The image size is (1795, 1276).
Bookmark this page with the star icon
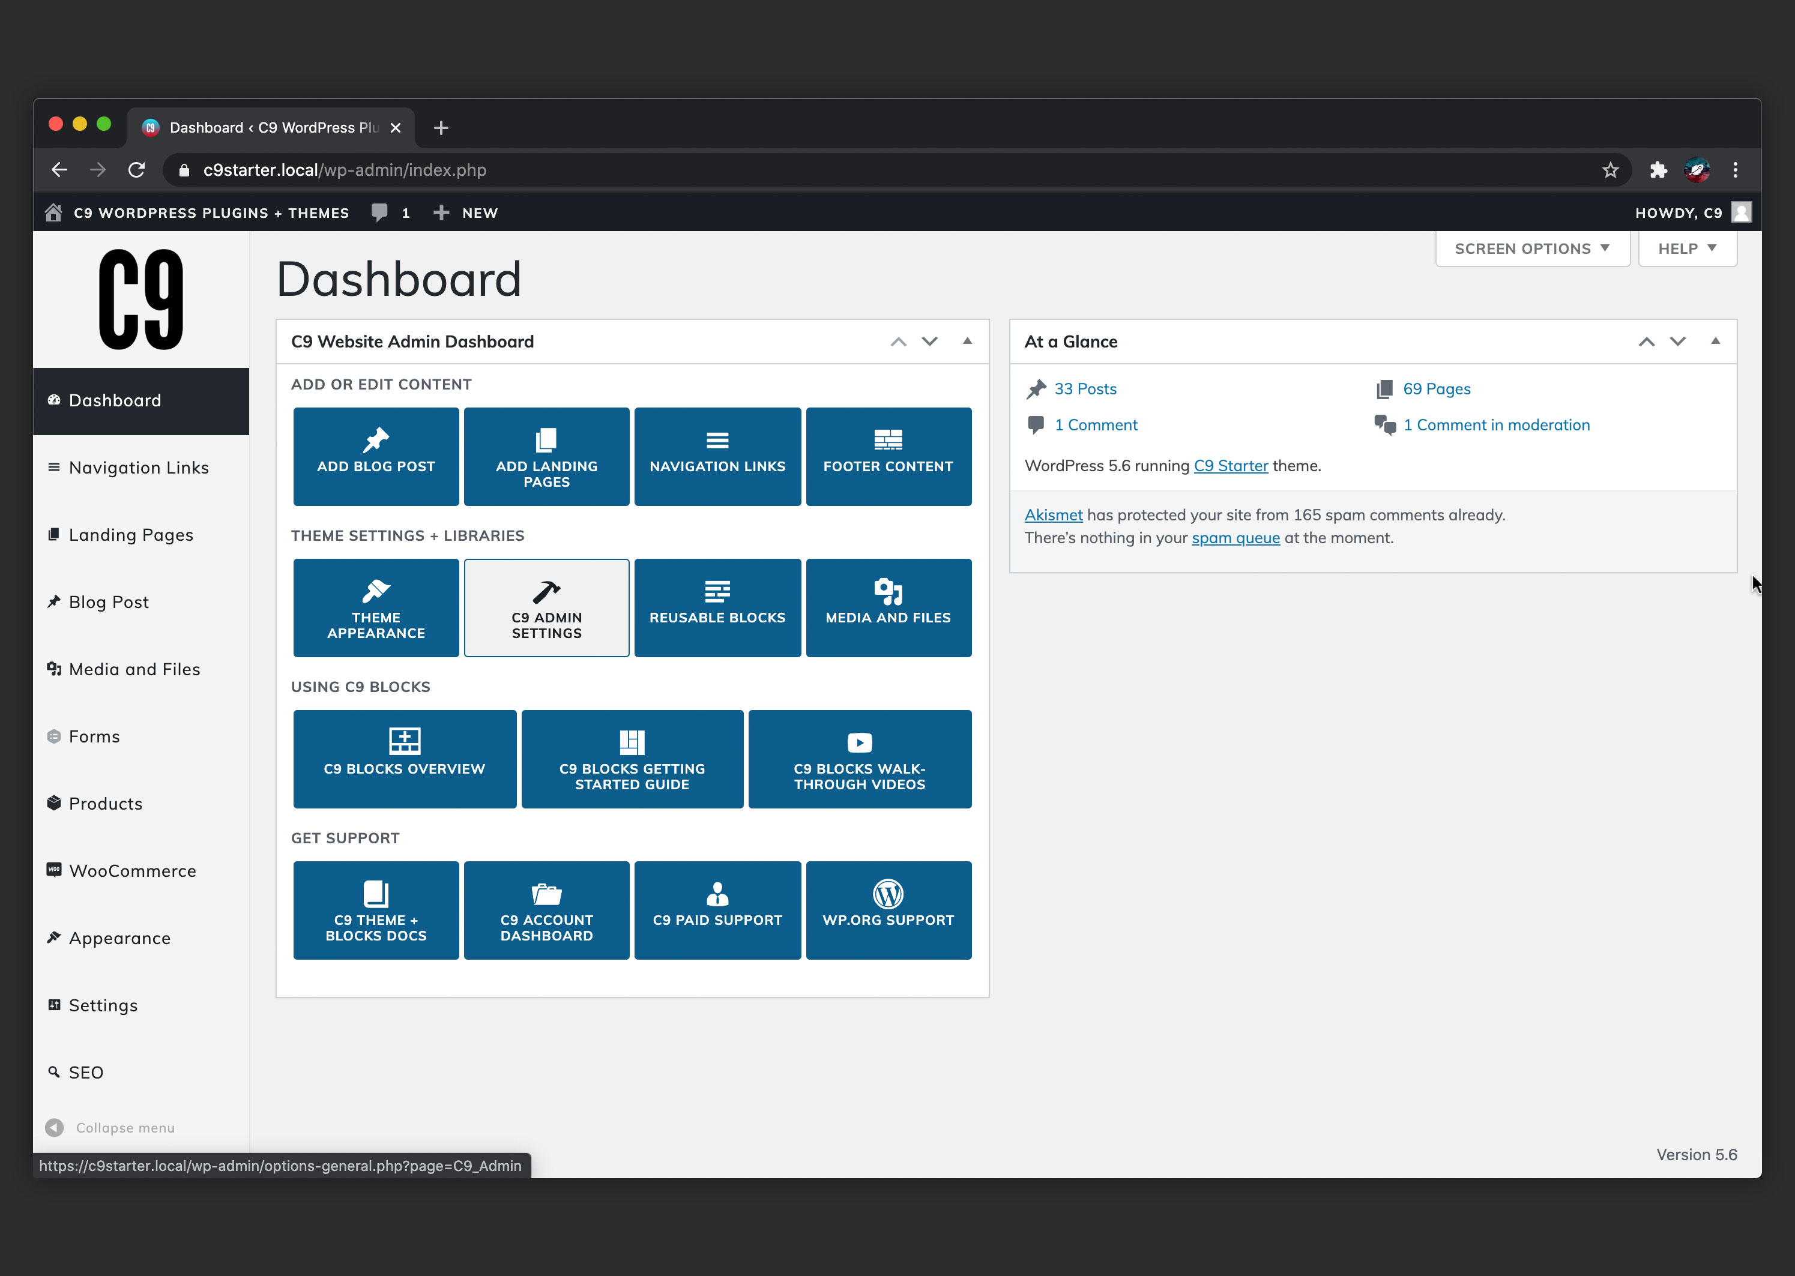pos(1610,170)
